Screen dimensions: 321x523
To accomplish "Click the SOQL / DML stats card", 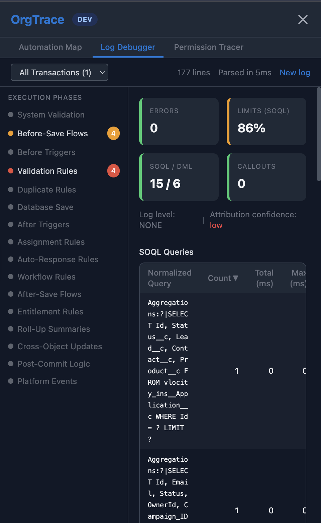I will click(179, 177).
